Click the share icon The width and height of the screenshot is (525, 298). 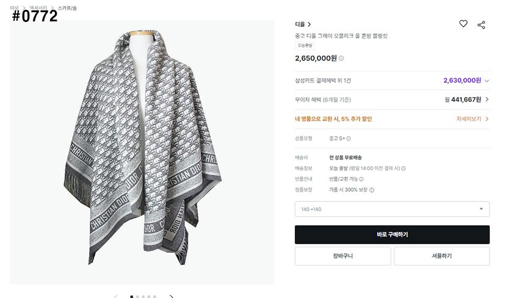coord(481,24)
